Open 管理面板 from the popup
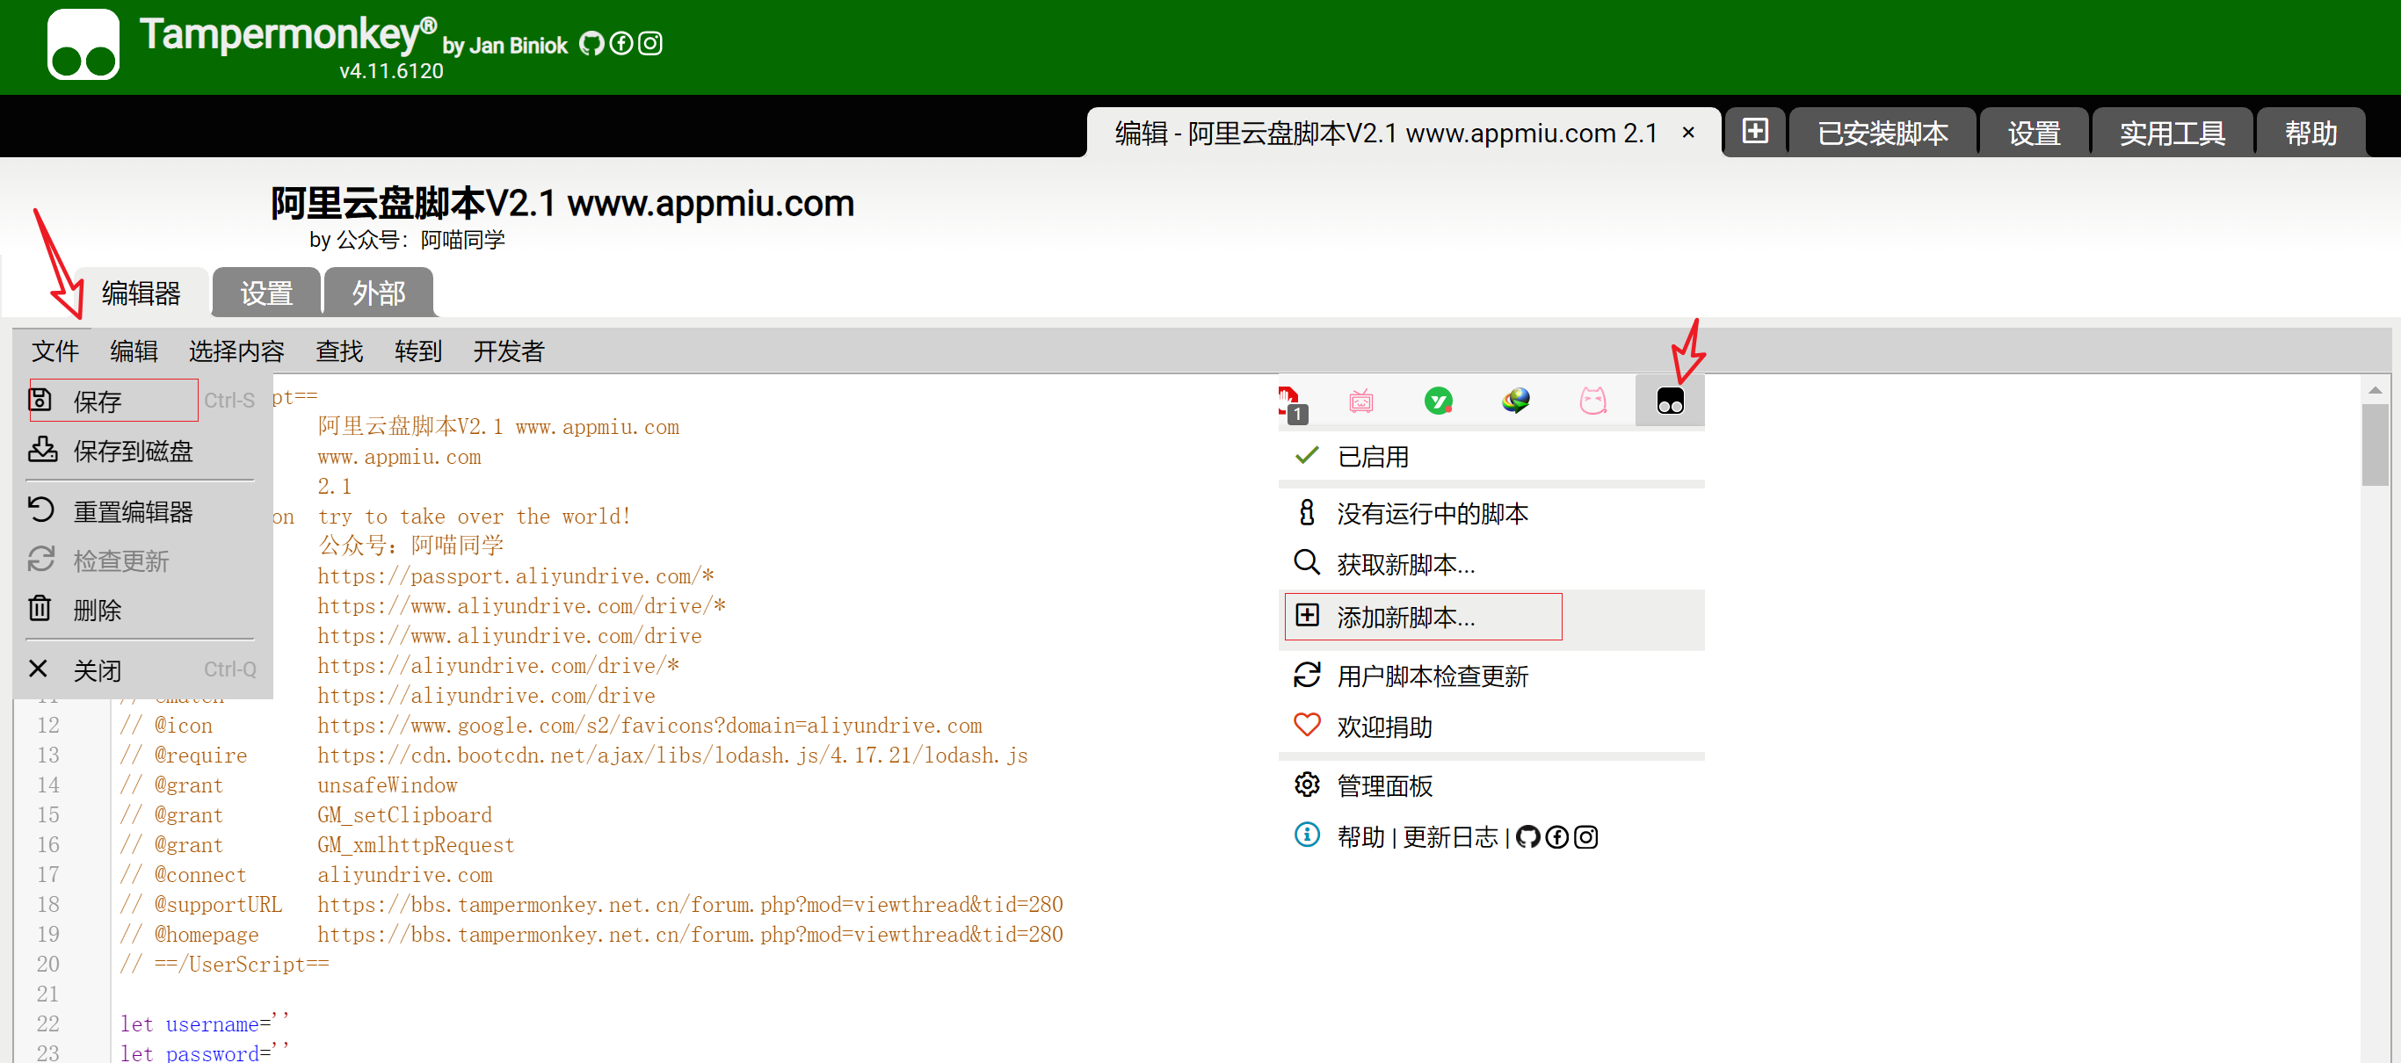This screenshot has height=1063, width=2401. [1491, 785]
